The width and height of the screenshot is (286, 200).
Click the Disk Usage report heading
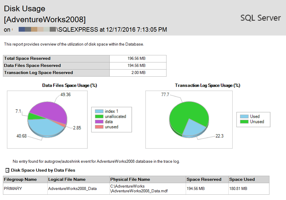[25, 9]
